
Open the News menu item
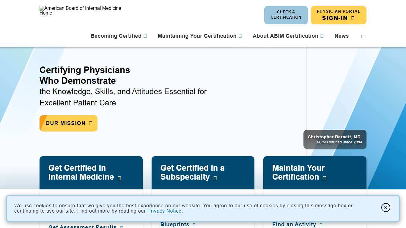coord(341,36)
